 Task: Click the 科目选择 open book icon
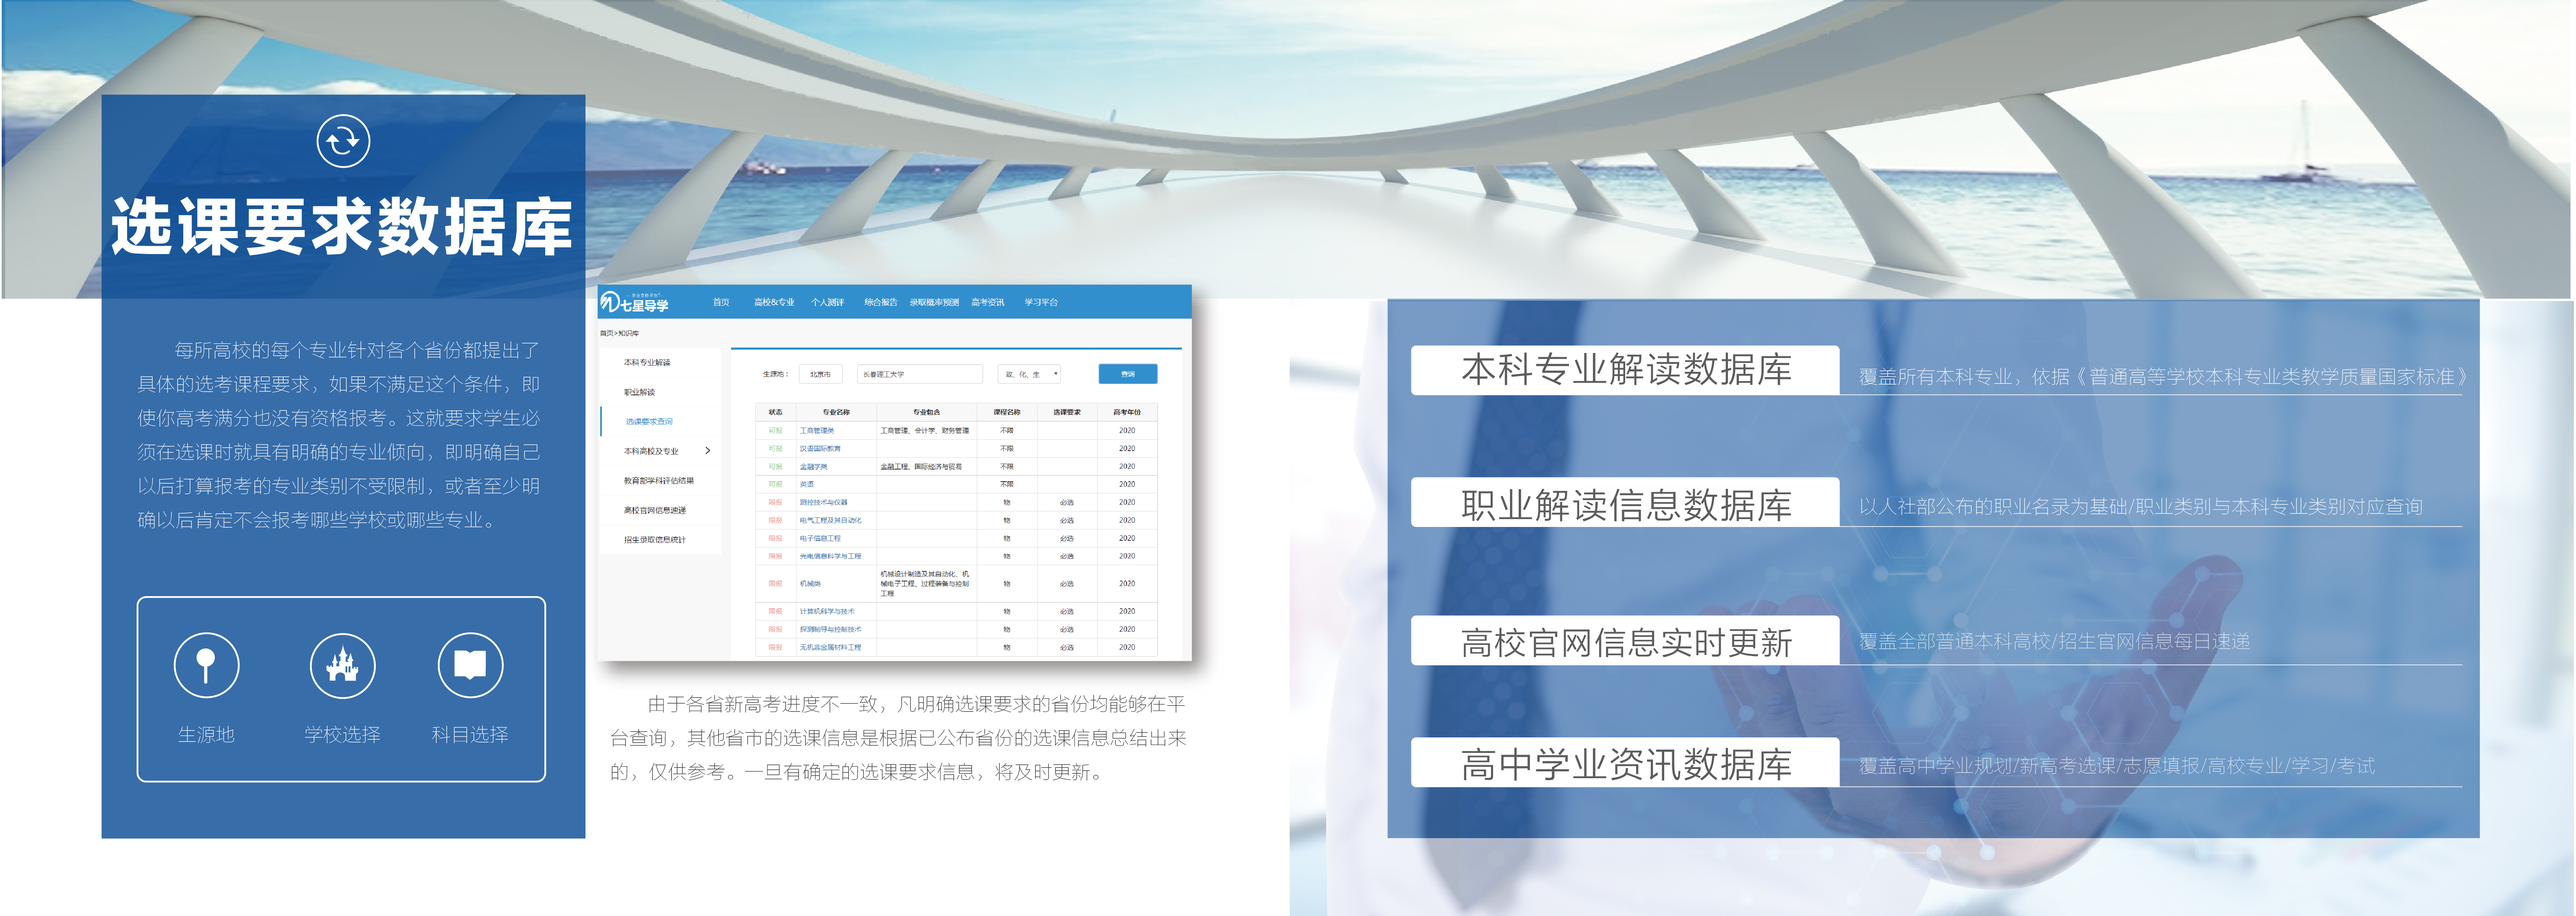coord(470,665)
